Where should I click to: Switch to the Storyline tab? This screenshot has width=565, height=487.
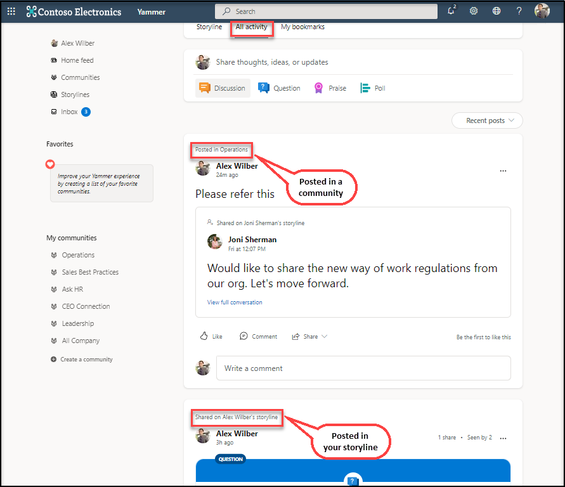(x=209, y=27)
